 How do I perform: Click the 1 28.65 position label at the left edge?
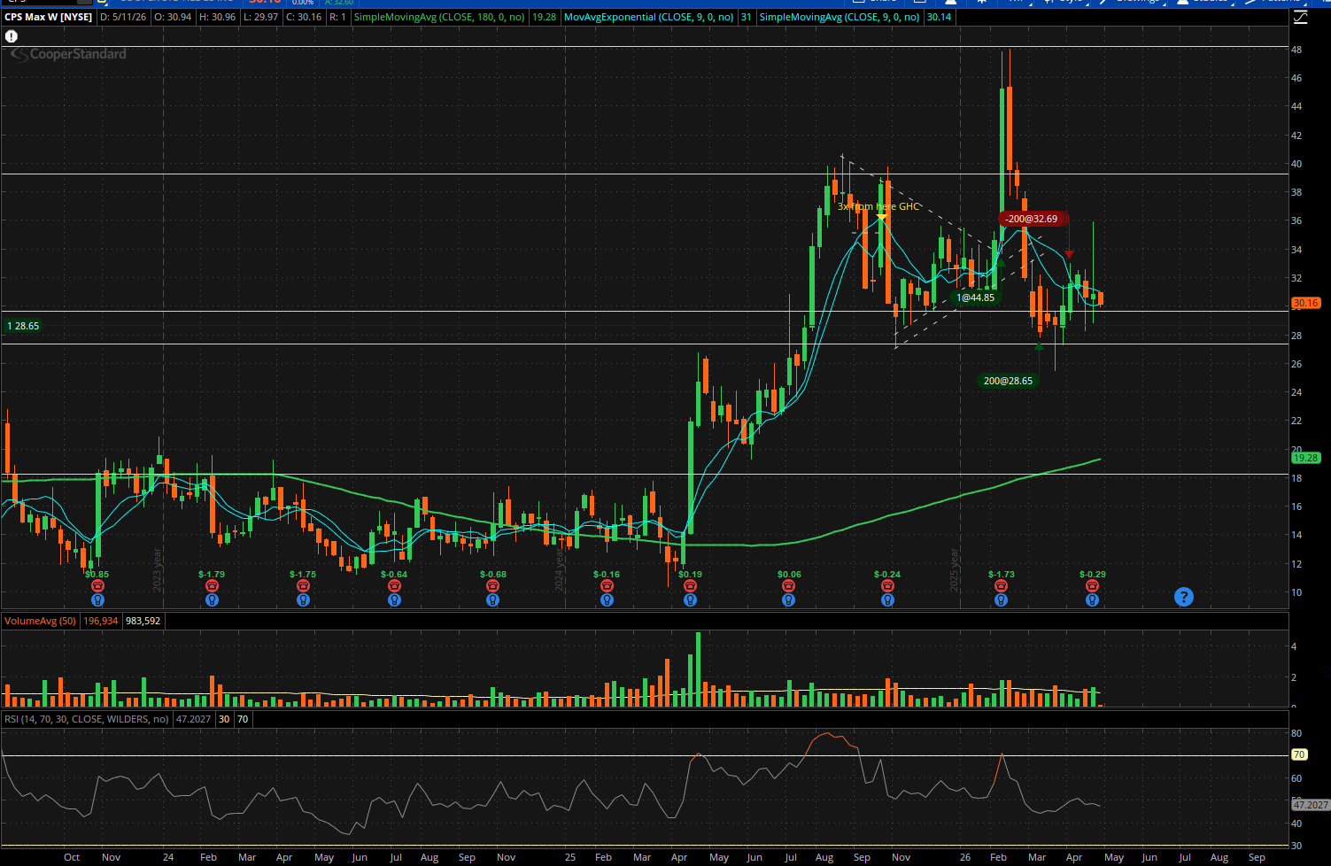pos(23,326)
